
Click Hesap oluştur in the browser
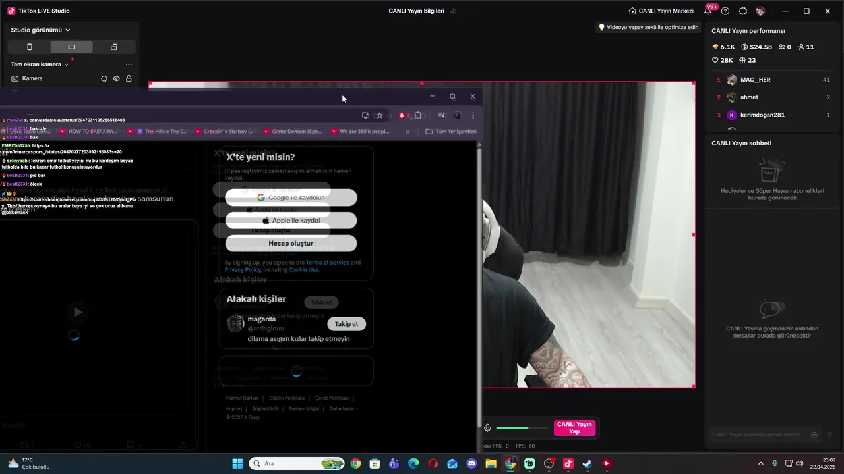click(291, 244)
